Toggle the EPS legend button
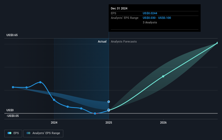Screen dimensions: 222x140 13,133
